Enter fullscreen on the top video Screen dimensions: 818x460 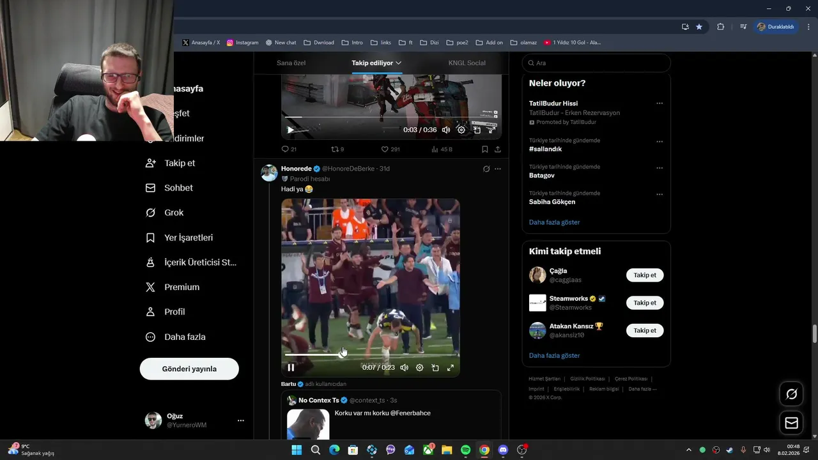[492, 130]
